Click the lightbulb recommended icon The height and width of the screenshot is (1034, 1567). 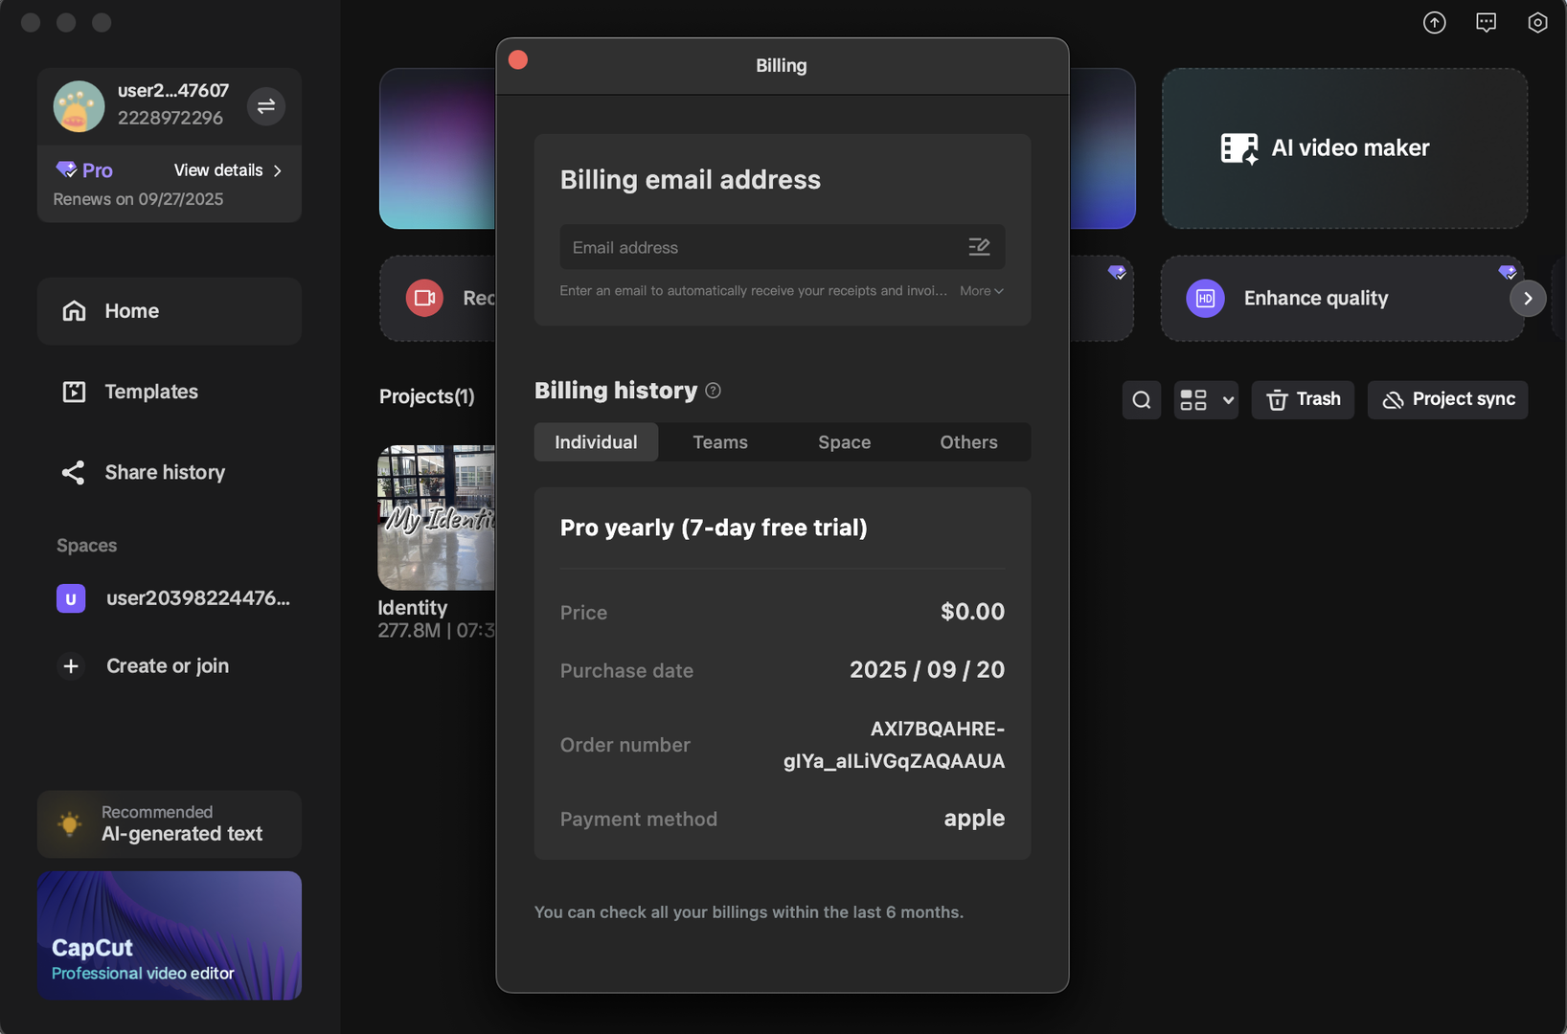70,824
